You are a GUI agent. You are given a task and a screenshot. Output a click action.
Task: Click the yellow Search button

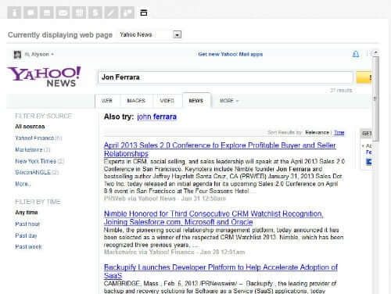pyautogui.click(x=364, y=77)
